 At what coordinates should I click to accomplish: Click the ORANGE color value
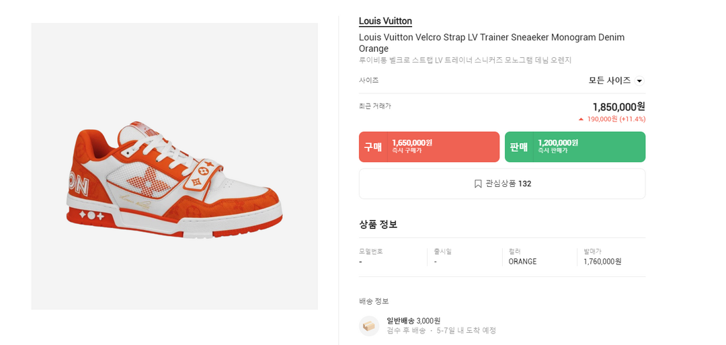point(522,262)
